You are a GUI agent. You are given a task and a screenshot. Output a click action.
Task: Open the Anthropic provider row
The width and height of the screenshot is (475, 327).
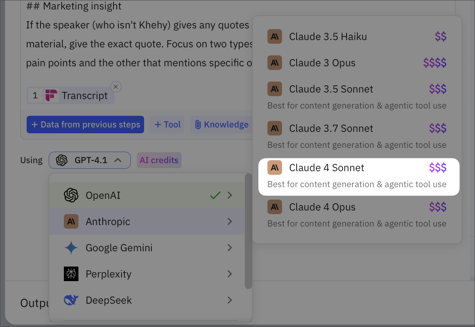click(x=147, y=221)
